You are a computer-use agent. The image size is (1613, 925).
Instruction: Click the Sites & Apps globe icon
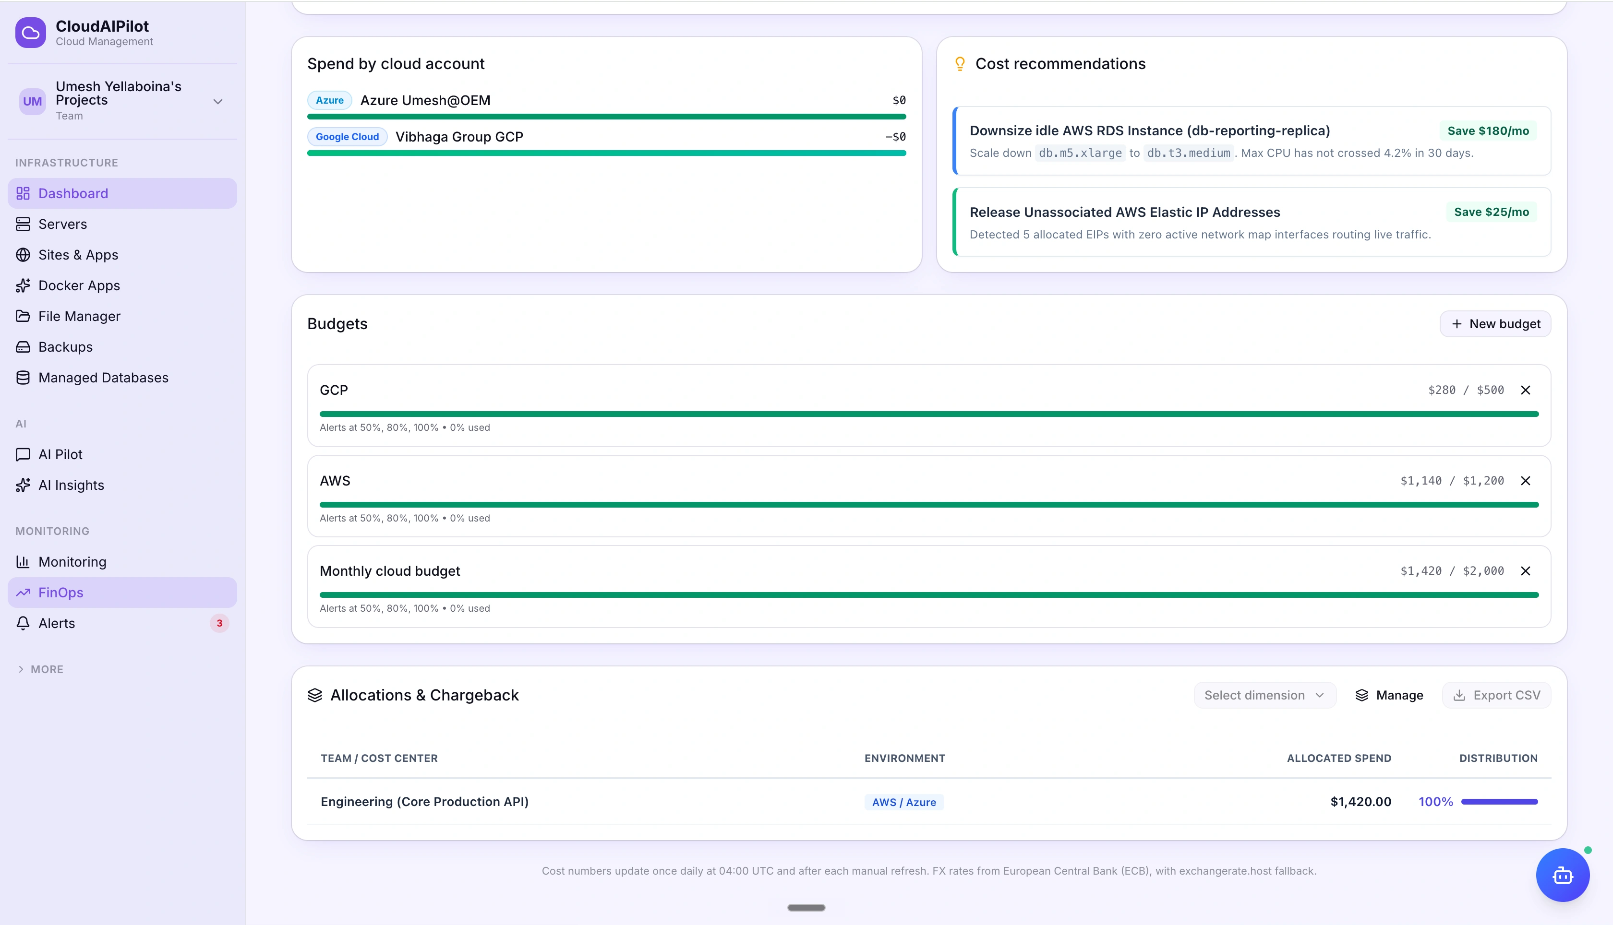pos(23,255)
